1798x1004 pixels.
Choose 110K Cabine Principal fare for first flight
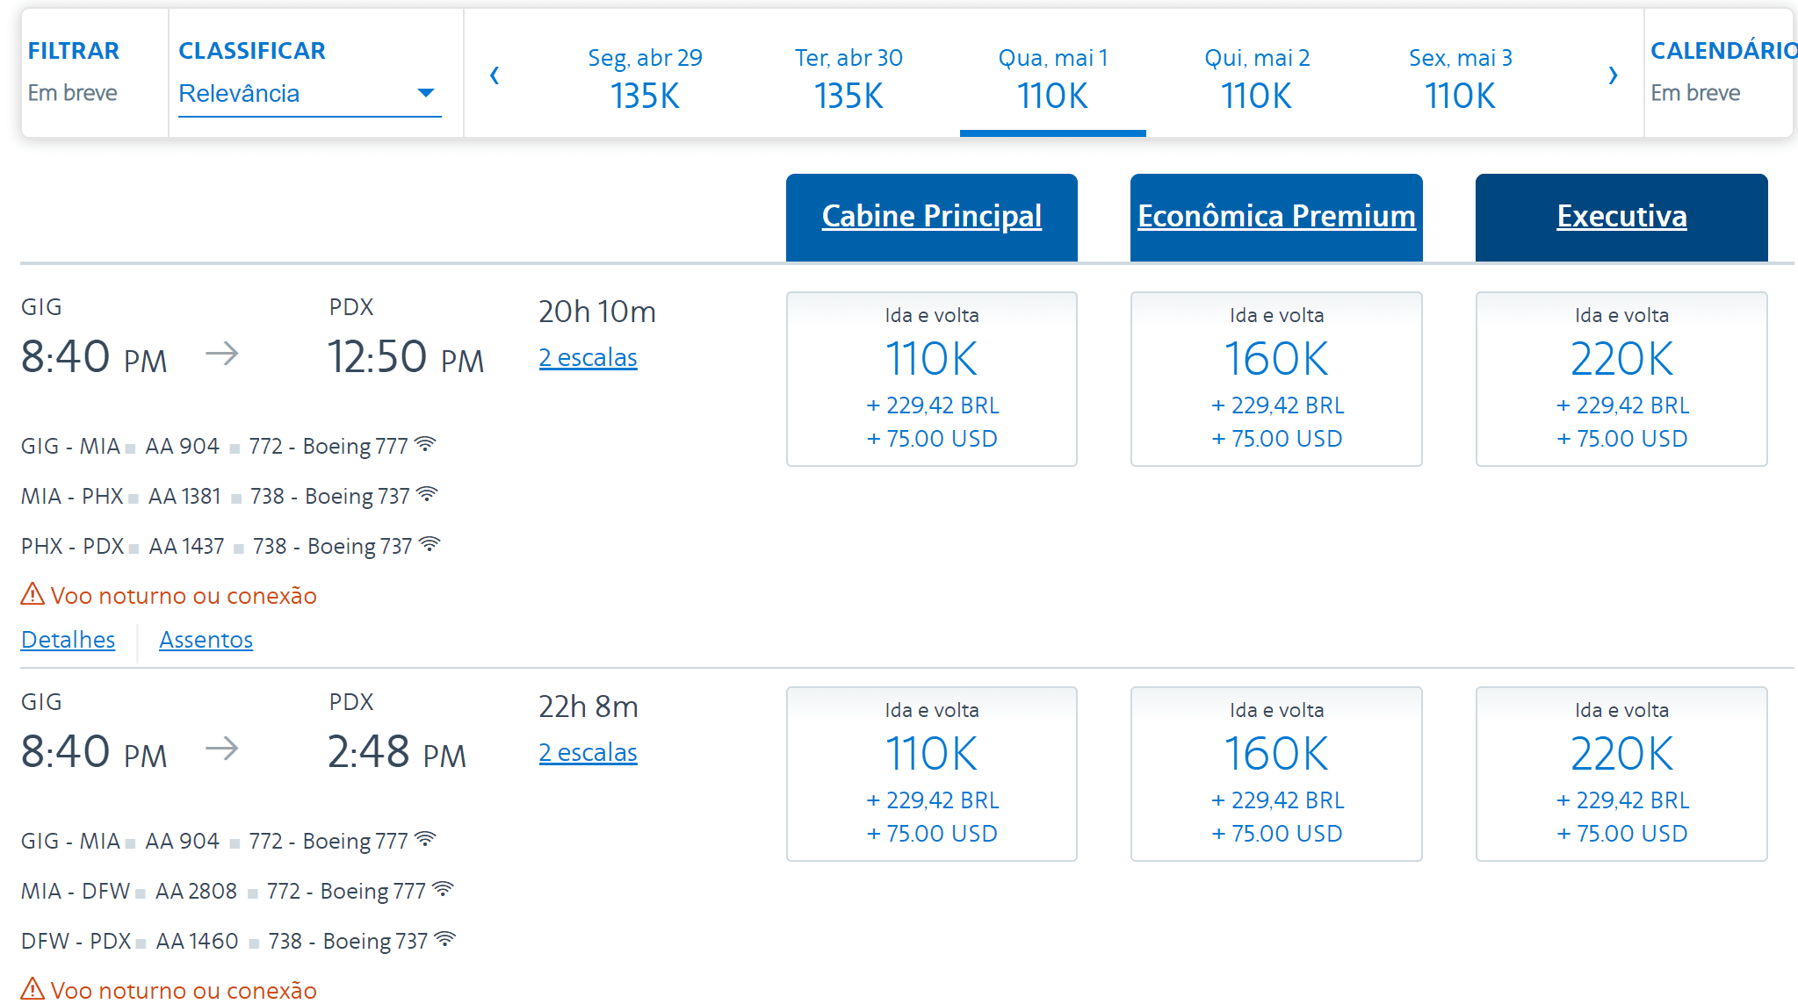point(932,379)
